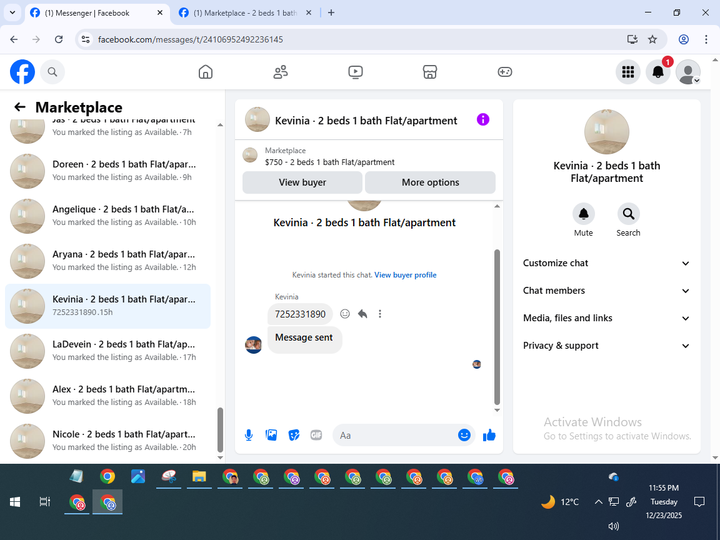The image size is (720, 540).
Task: View site information icon in address bar
Action: pyautogui.click(x=86, y=39)
